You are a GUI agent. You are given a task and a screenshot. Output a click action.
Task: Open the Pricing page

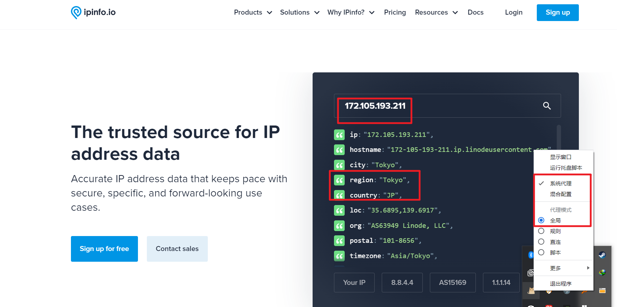pos(395,12)
